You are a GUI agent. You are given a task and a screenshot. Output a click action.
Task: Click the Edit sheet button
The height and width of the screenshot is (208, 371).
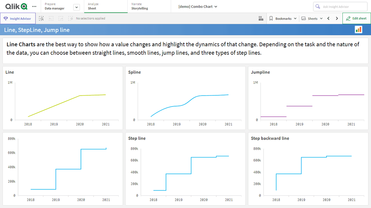[356, 19]
